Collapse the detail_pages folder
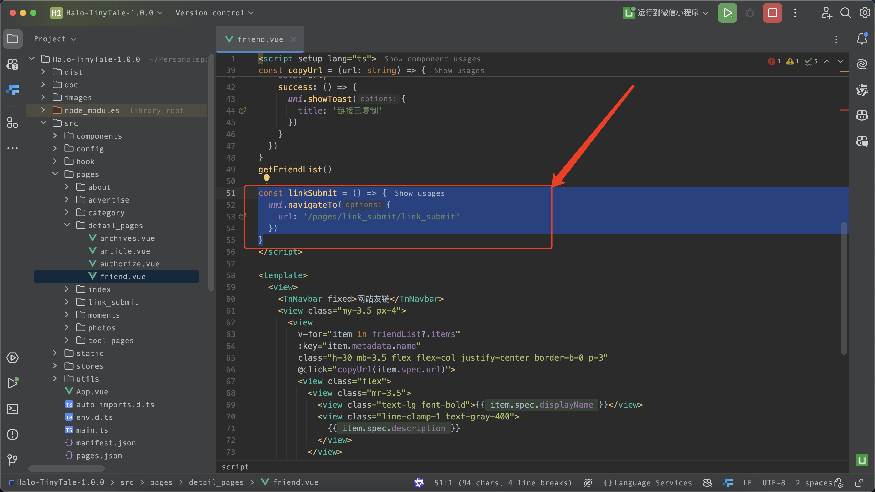Viewport: 875px width, 492px height. pos(67,225)
